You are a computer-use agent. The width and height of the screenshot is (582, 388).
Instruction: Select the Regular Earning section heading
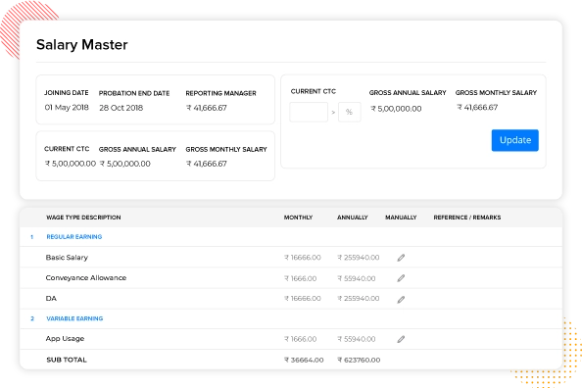(74, 237)
